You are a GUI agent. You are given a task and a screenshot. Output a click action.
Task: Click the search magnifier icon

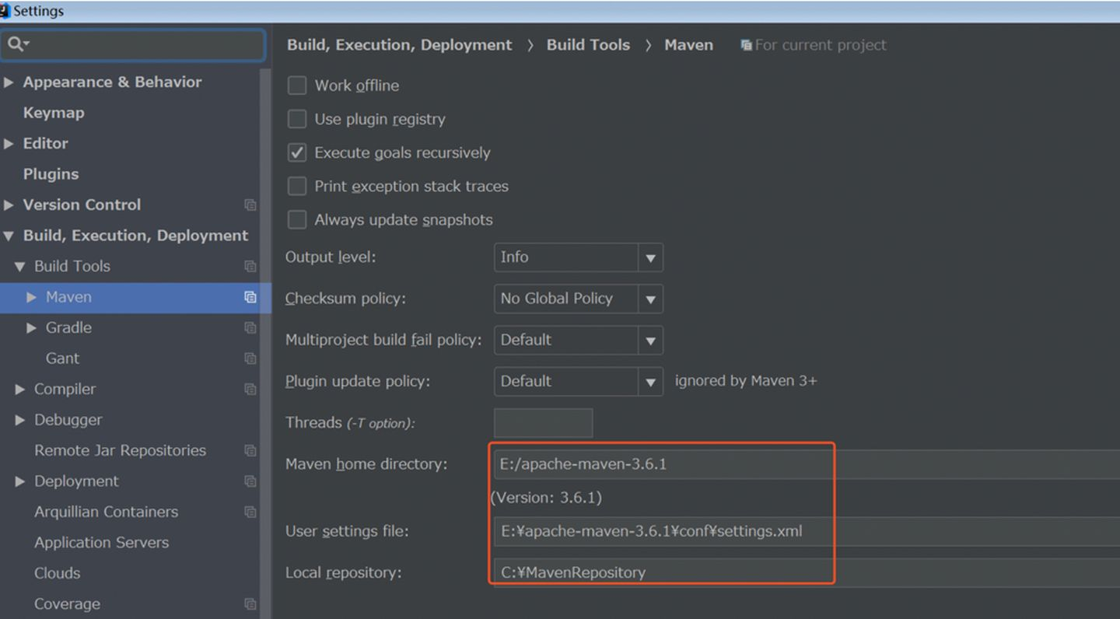coord(16,44)
